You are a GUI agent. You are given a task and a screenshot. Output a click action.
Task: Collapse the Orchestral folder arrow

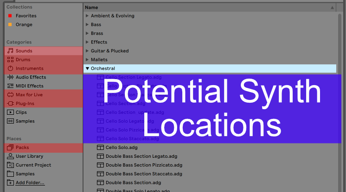pos(87,68)
